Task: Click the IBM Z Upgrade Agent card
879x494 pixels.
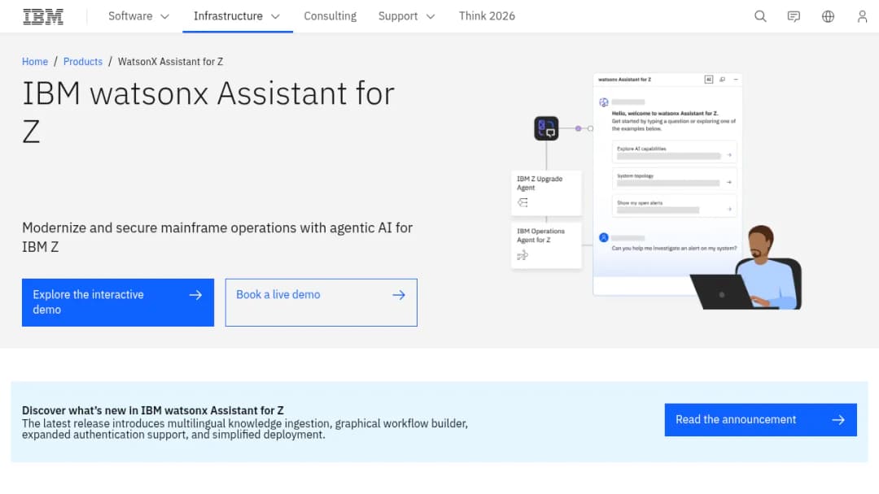Action: point(546,193)
